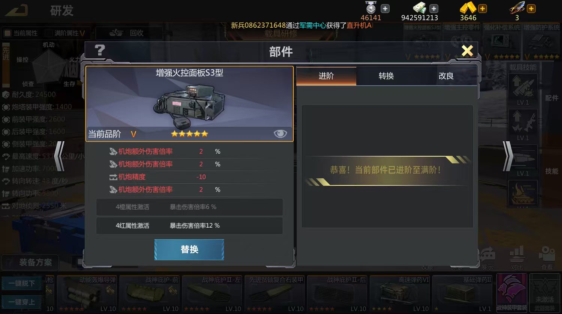Toggle the eye icon on part preview
This screenshot has height=314, width=562.
click(x=280, y=133)
